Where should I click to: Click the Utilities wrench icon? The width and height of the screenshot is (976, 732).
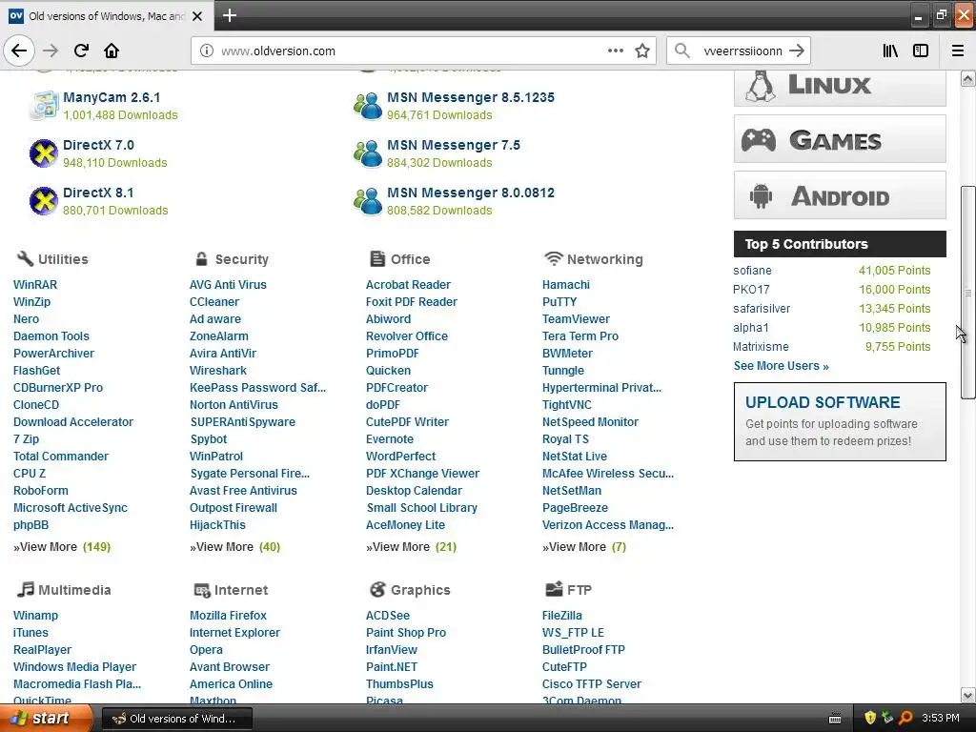point(24,258)
